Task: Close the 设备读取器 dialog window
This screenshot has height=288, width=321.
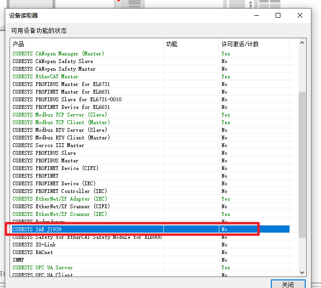Action: tap(300, 15)
